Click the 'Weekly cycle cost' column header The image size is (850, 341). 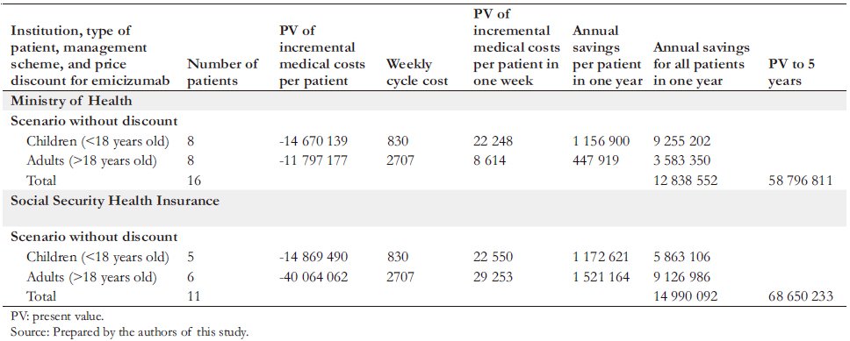tap(417, 73)
